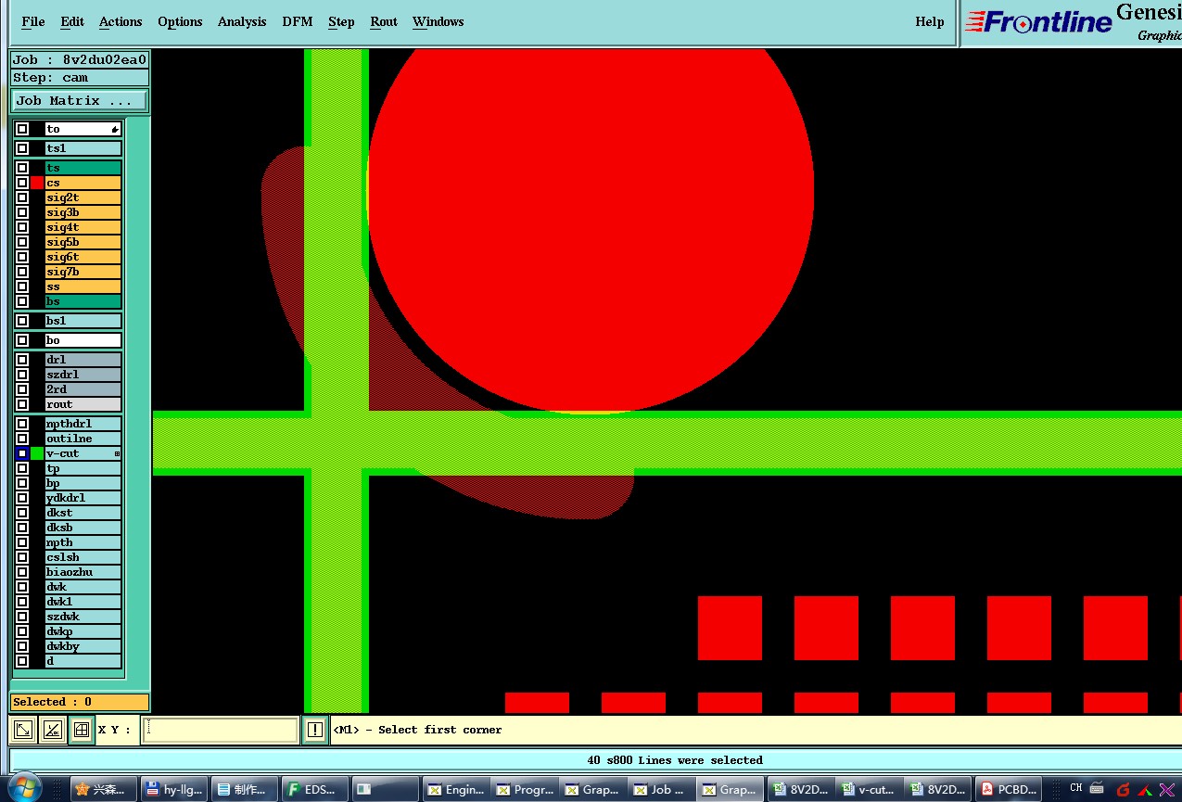
Task: Open the Step menu
Action: (341, 21)
